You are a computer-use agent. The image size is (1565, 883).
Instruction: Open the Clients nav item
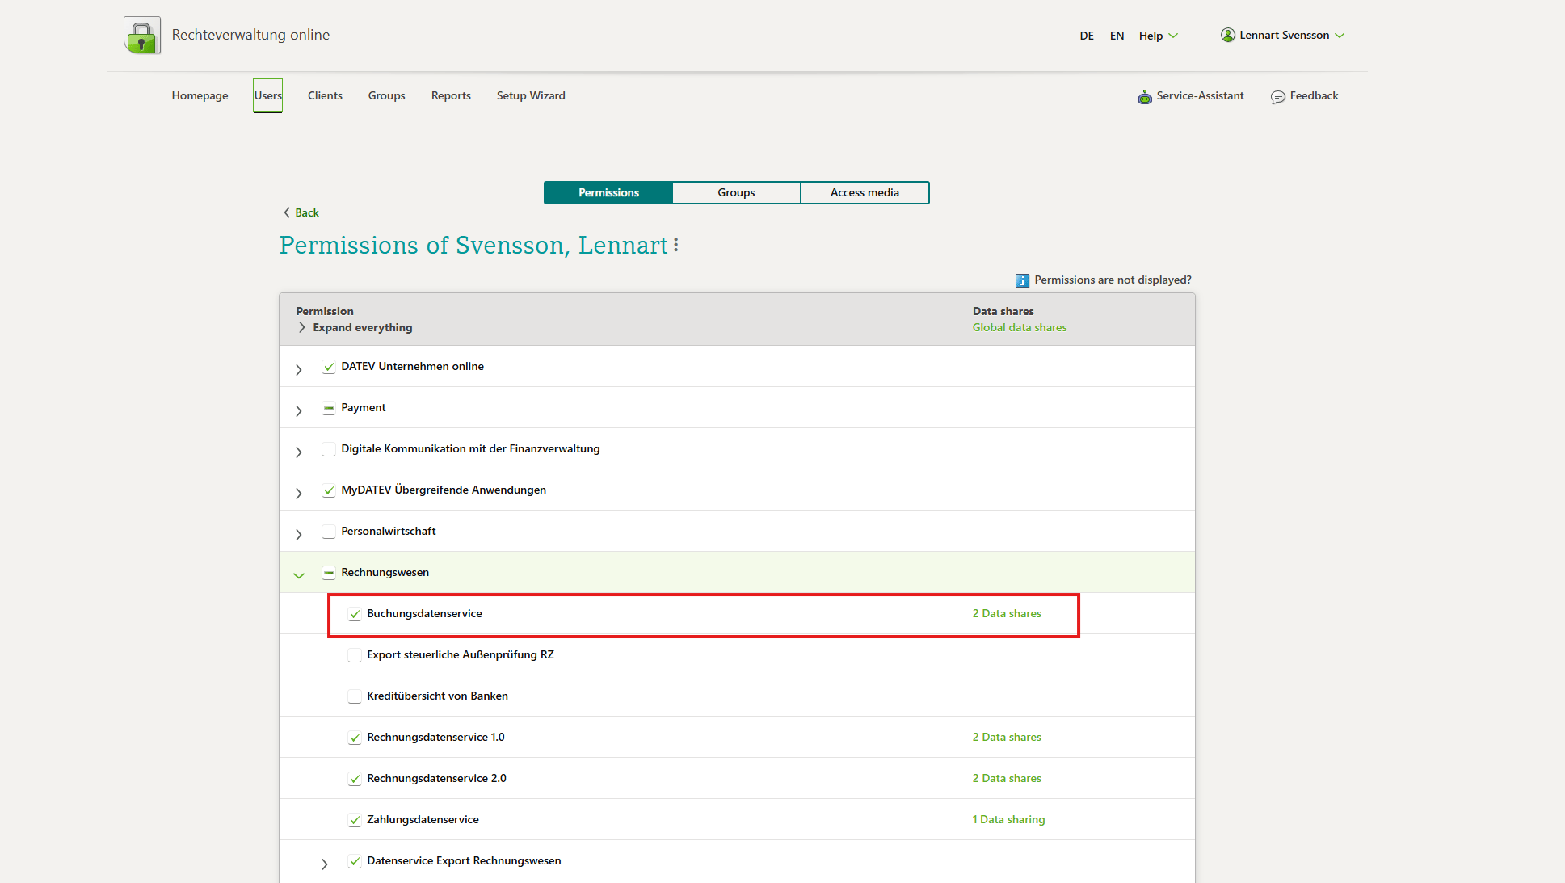325,95
